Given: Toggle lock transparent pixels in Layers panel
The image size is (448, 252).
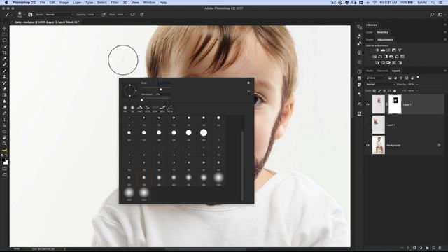Looking at the screenshot, I should click(x=374, y=91).
